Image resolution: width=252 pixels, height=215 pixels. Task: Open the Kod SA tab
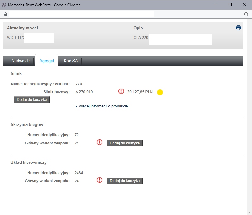tap(71, 61)
